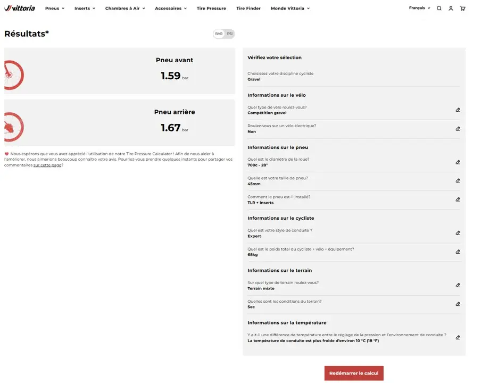
Task: Select the front tire value 1.59
Action: pyautogui.click(x=171, y=76)
